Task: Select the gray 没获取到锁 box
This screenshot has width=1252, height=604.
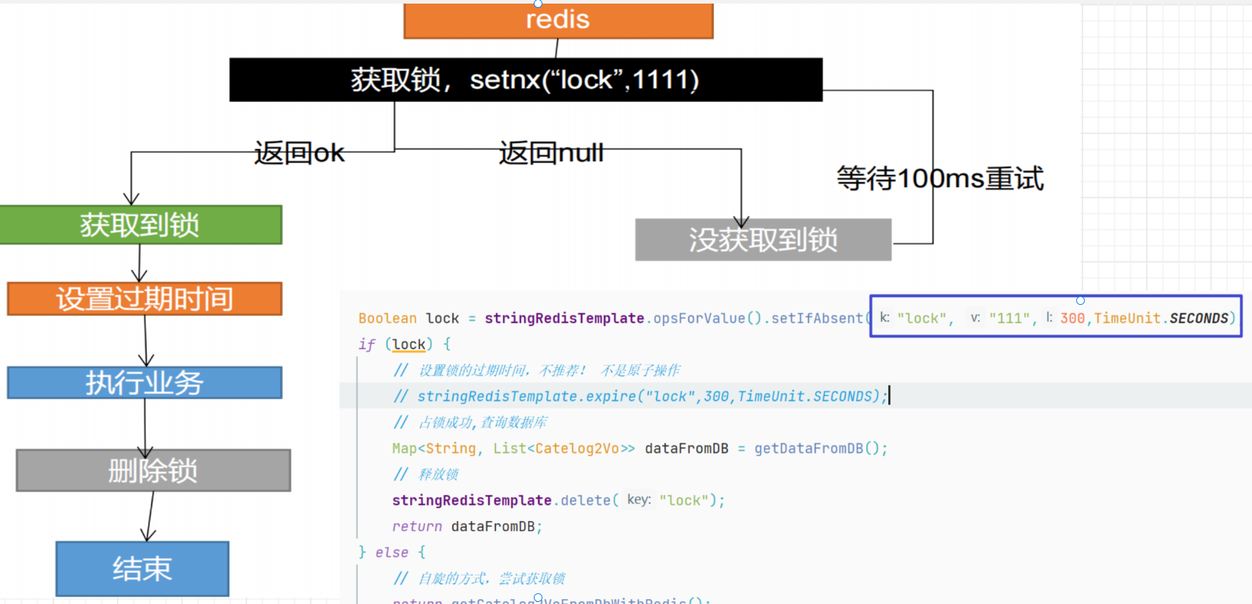Action: click(763, 240)
